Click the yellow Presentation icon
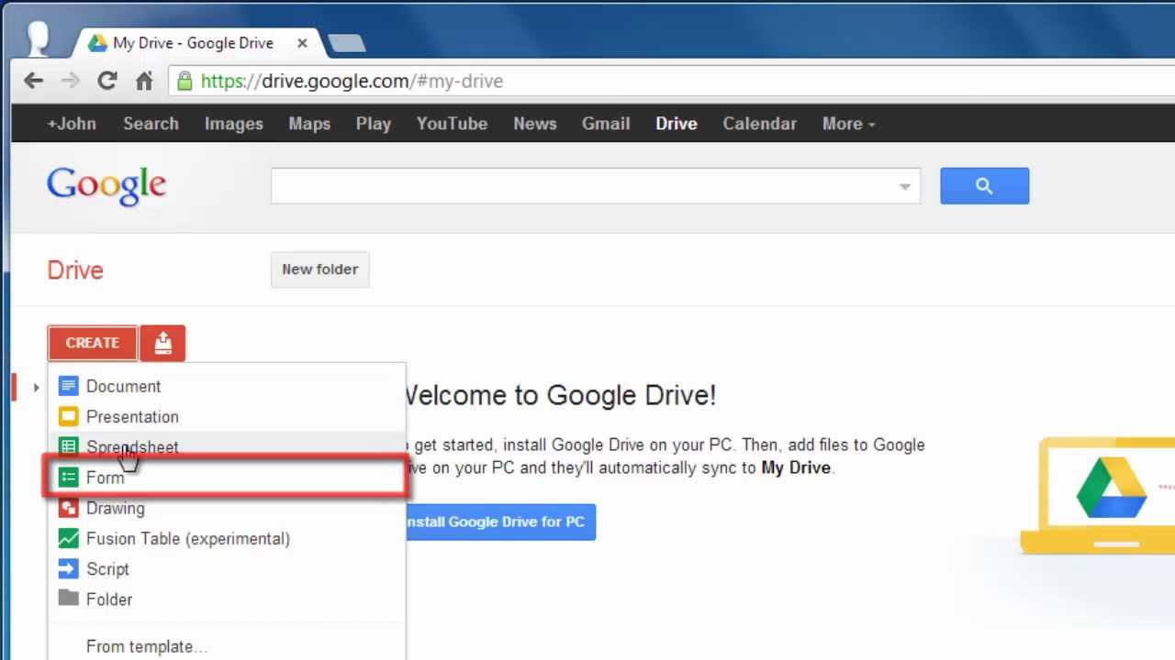This screenshot has width=1175, height=660. pos(69,416)
